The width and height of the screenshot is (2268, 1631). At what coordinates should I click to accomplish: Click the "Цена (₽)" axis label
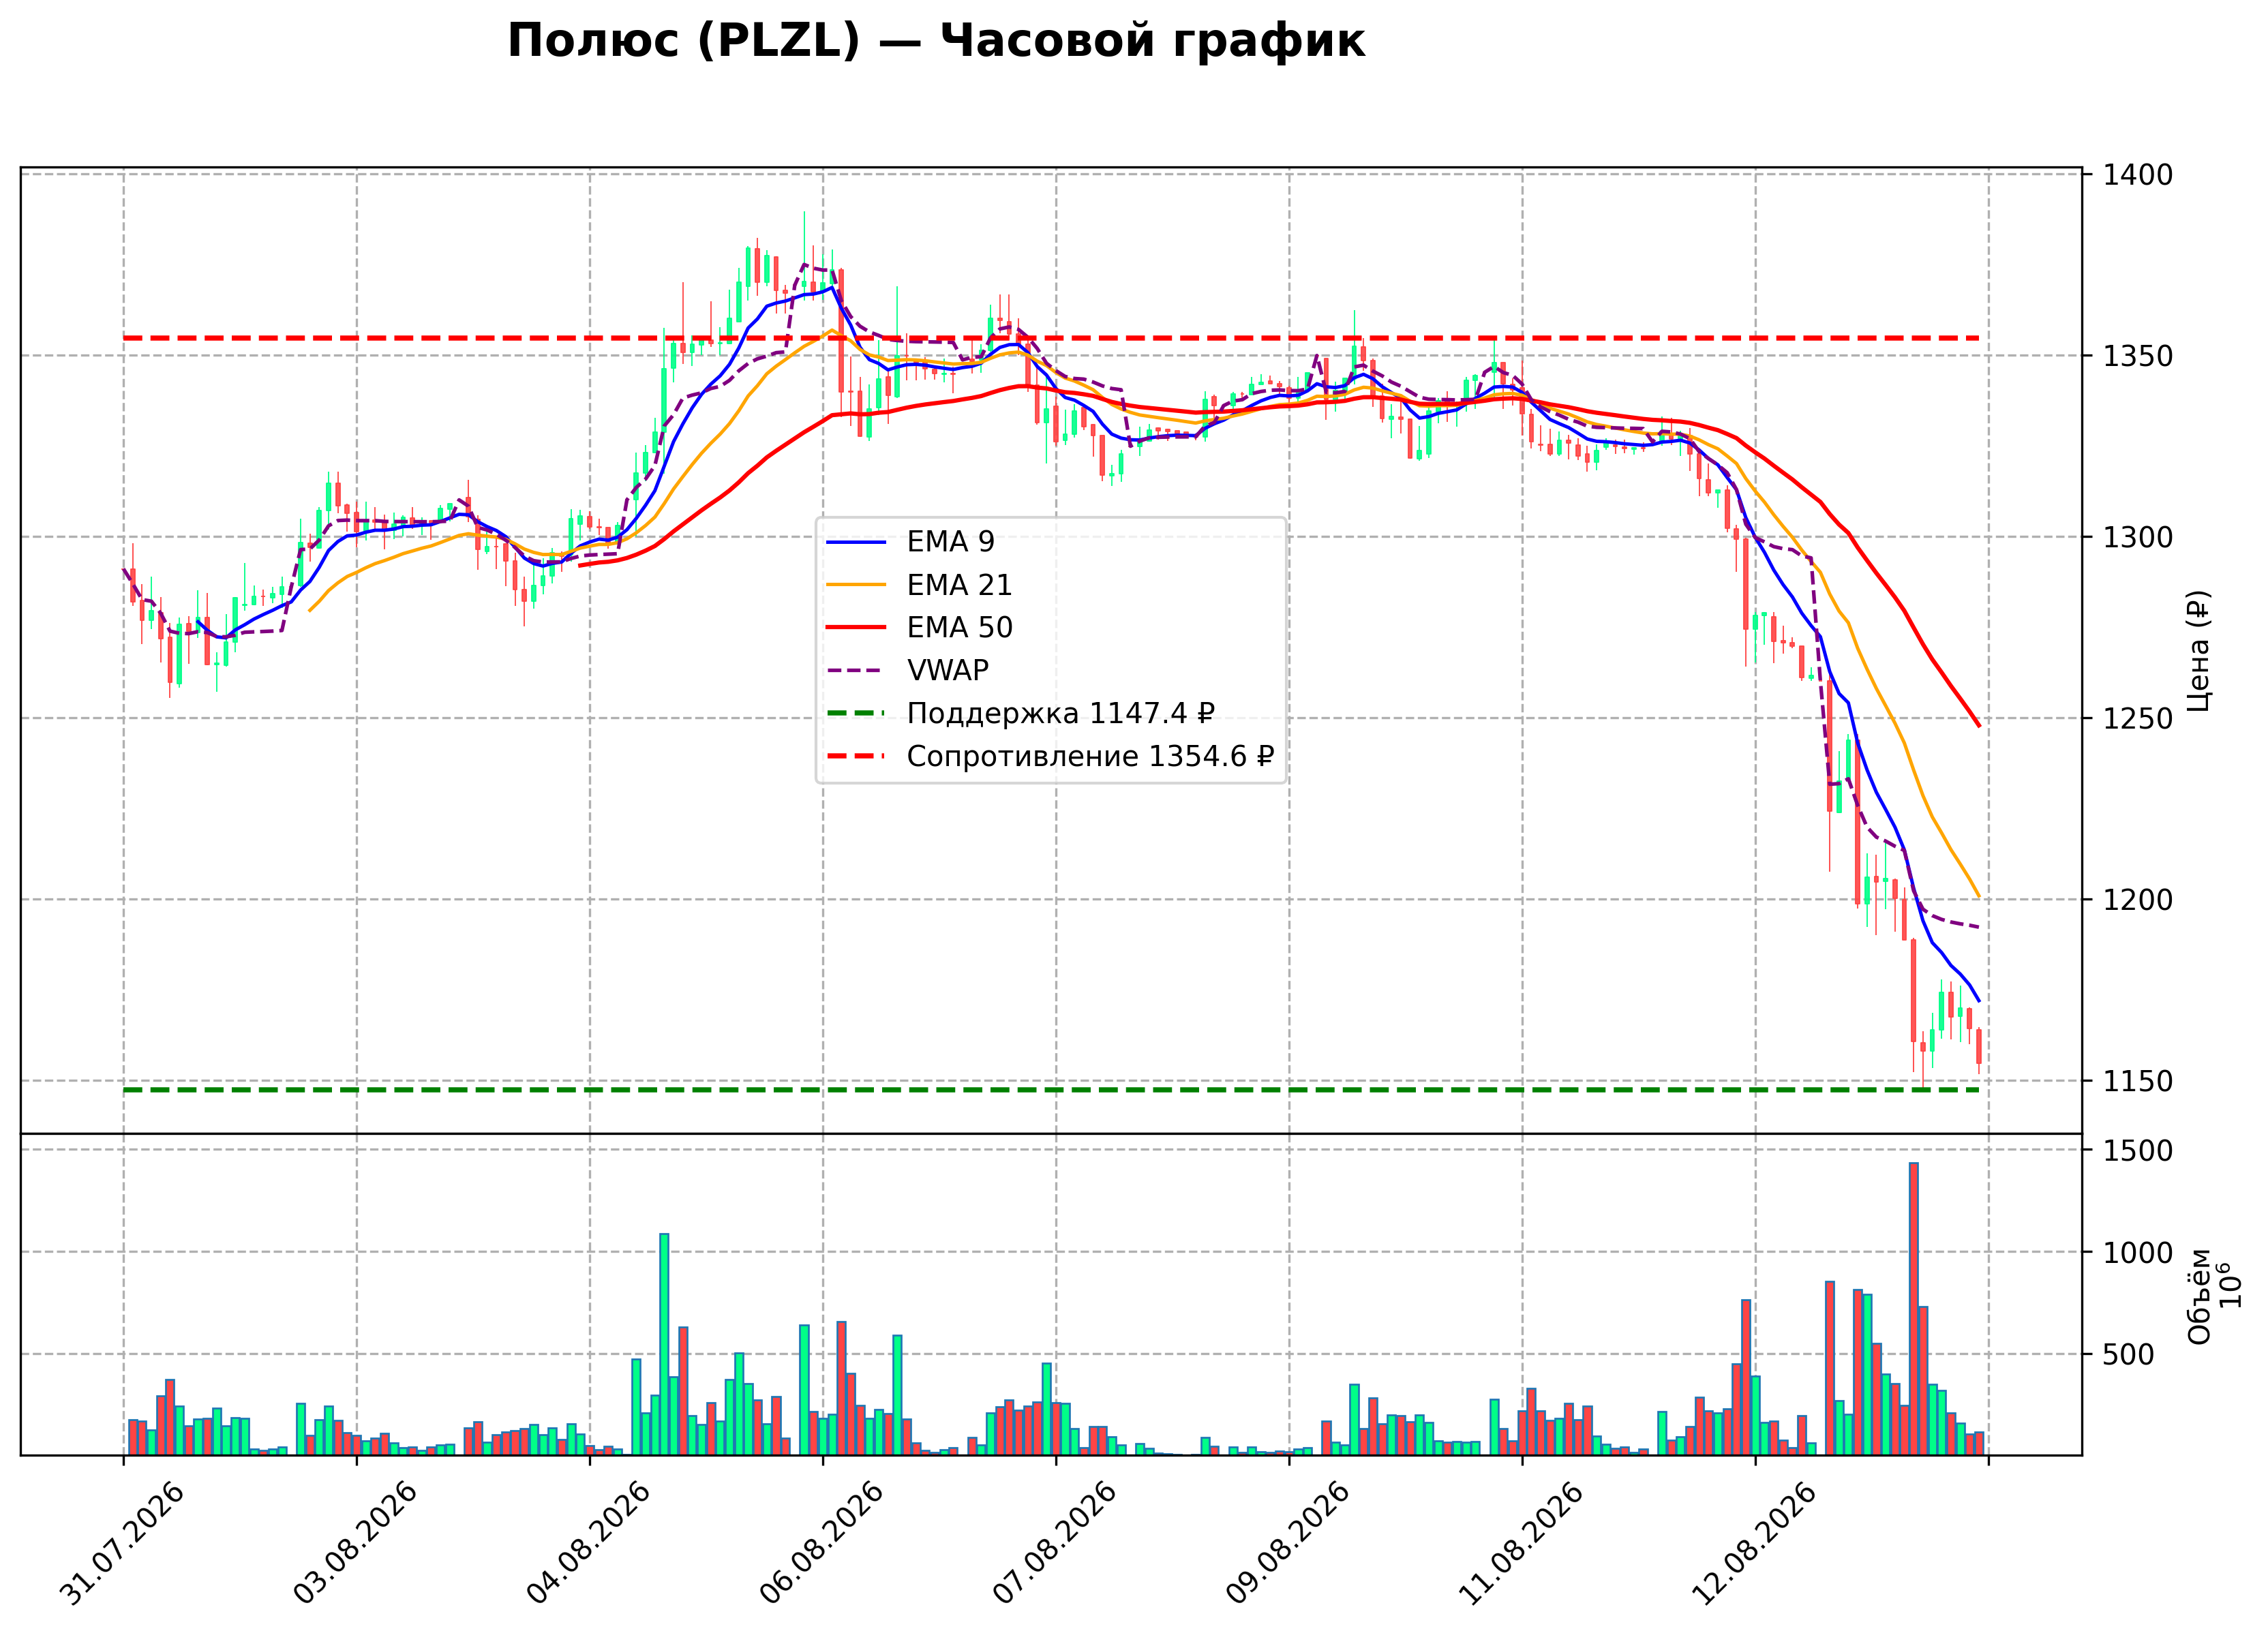(2199, 651)
